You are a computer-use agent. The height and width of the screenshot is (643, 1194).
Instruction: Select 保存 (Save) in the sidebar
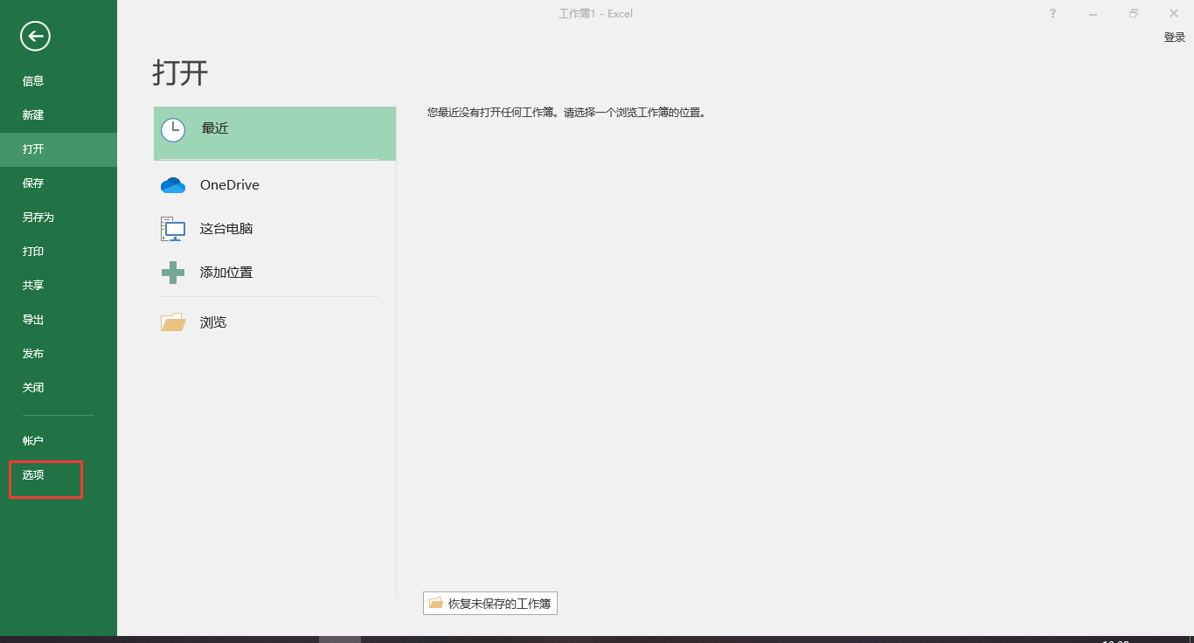coord(32,183)
